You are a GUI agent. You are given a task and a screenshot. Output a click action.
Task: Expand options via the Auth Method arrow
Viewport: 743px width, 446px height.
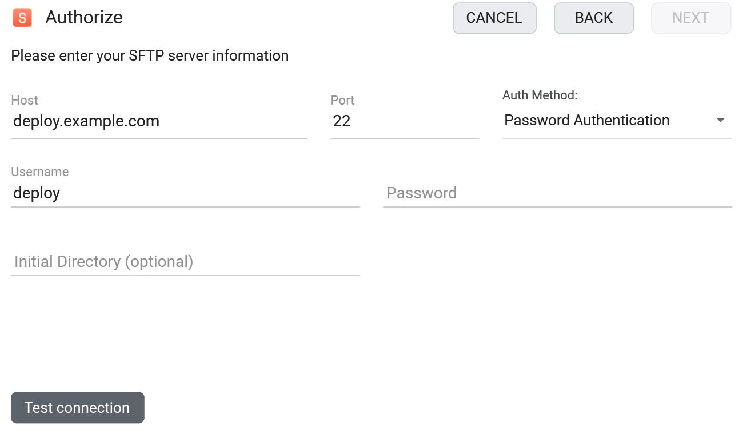(x=721, y=120)
